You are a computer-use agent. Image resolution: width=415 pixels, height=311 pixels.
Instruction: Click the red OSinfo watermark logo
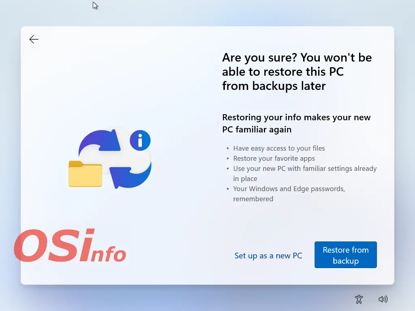[69, 246]
